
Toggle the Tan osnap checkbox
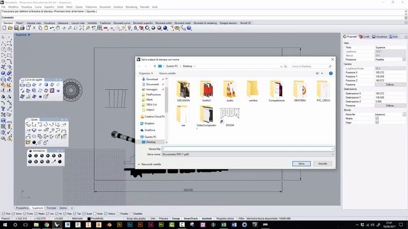[75, 214]
